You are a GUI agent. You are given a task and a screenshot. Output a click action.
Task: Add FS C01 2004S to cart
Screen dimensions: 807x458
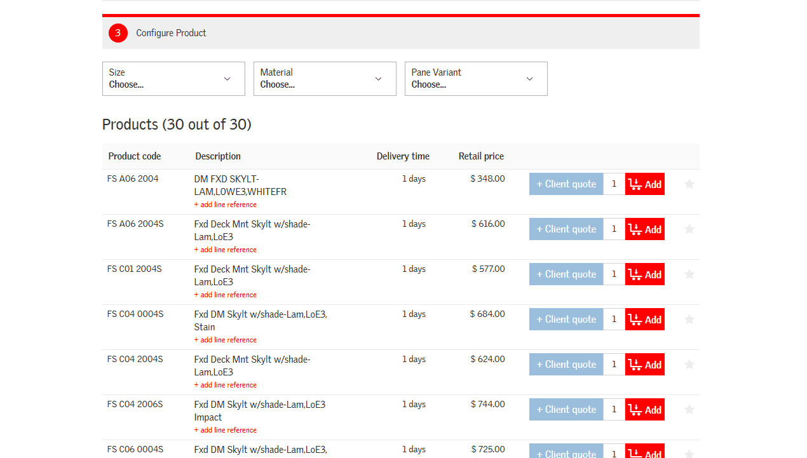(x=645, y=274)
